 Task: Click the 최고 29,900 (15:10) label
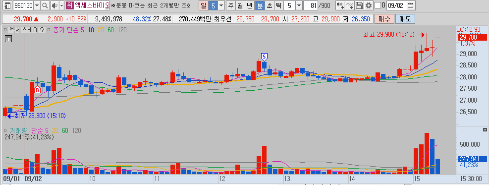pyautogui.click(x=389, y=35)
